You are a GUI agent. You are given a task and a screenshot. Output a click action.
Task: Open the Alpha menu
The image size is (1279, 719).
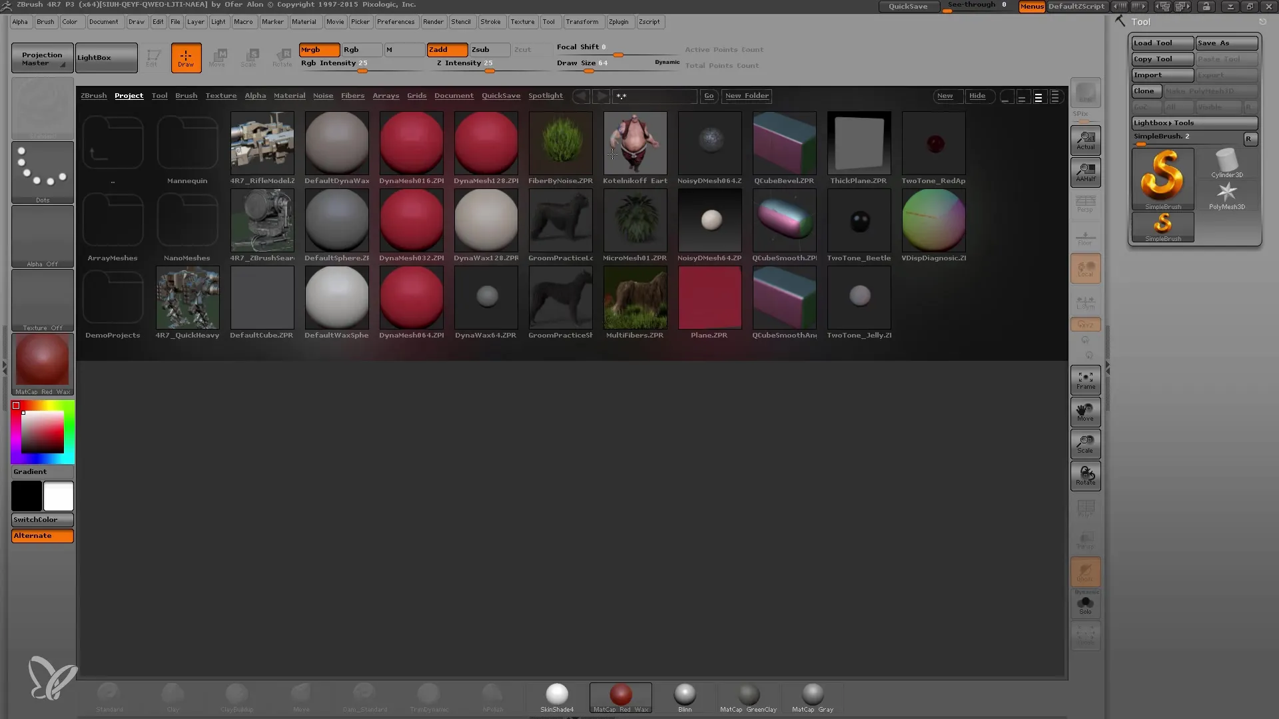20,22
